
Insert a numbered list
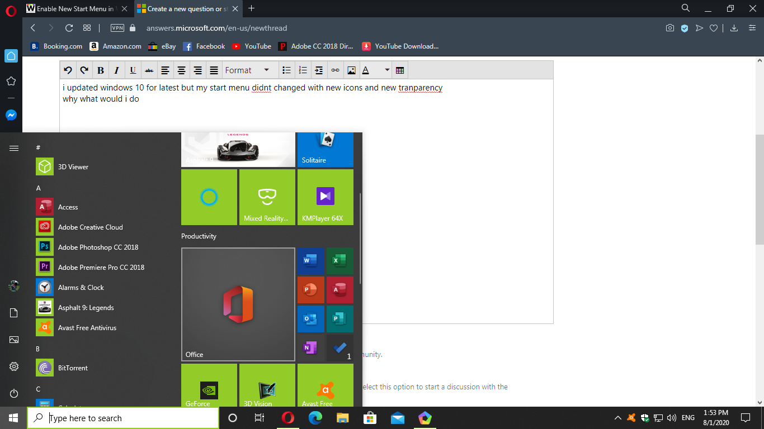pos(303,70)
